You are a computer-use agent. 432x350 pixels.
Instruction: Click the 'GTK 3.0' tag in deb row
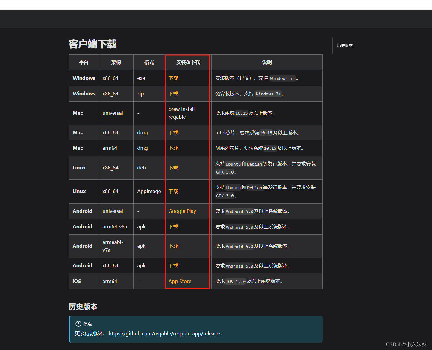(225, 172)
